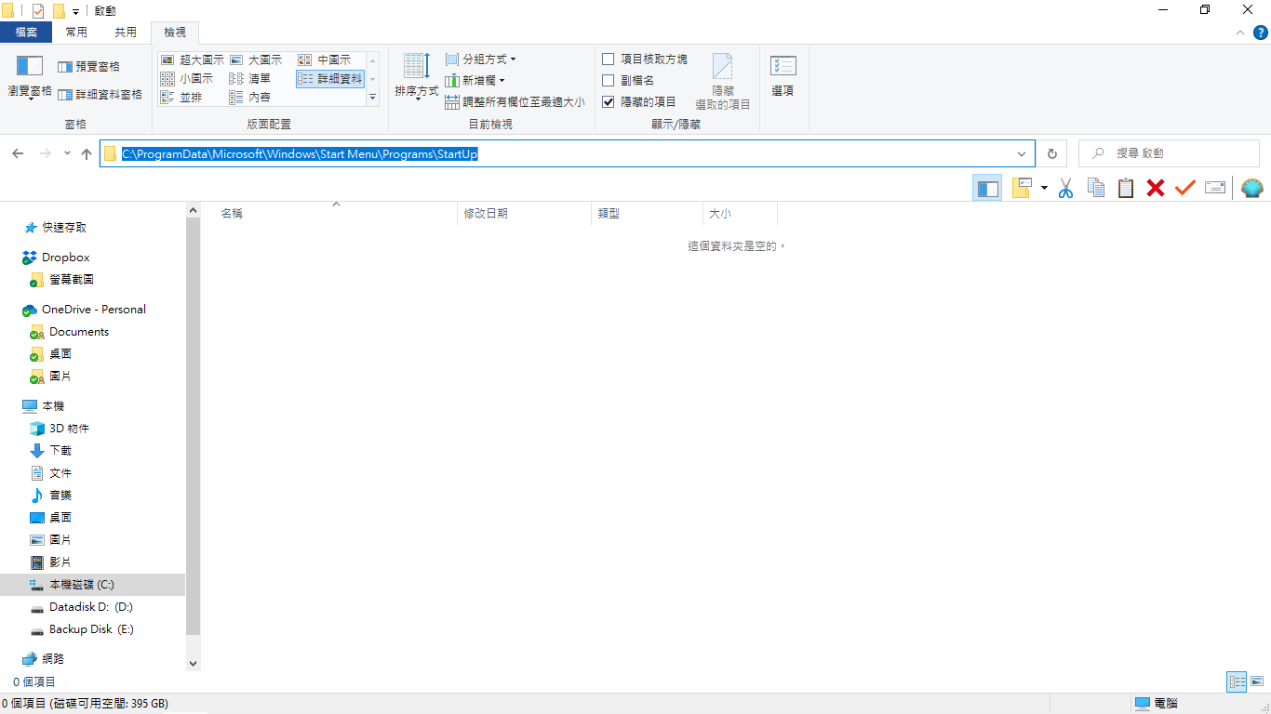Viewport: 1271px width, 714px height.
Task: Open the 檔案 tab
Action: [x=26, y=33]
